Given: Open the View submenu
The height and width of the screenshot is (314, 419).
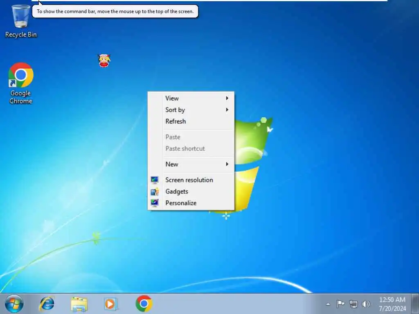Looking at the screenshot, I should click(191, 98).
